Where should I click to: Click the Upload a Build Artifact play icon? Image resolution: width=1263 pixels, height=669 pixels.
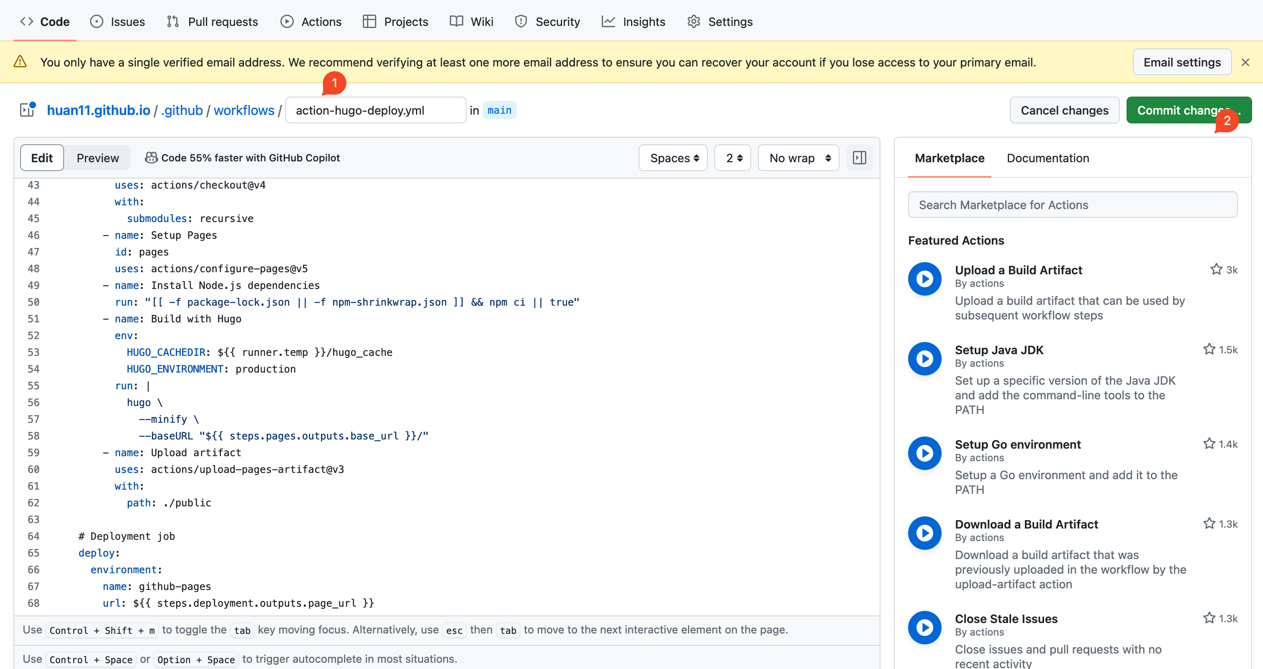point(925,278)
